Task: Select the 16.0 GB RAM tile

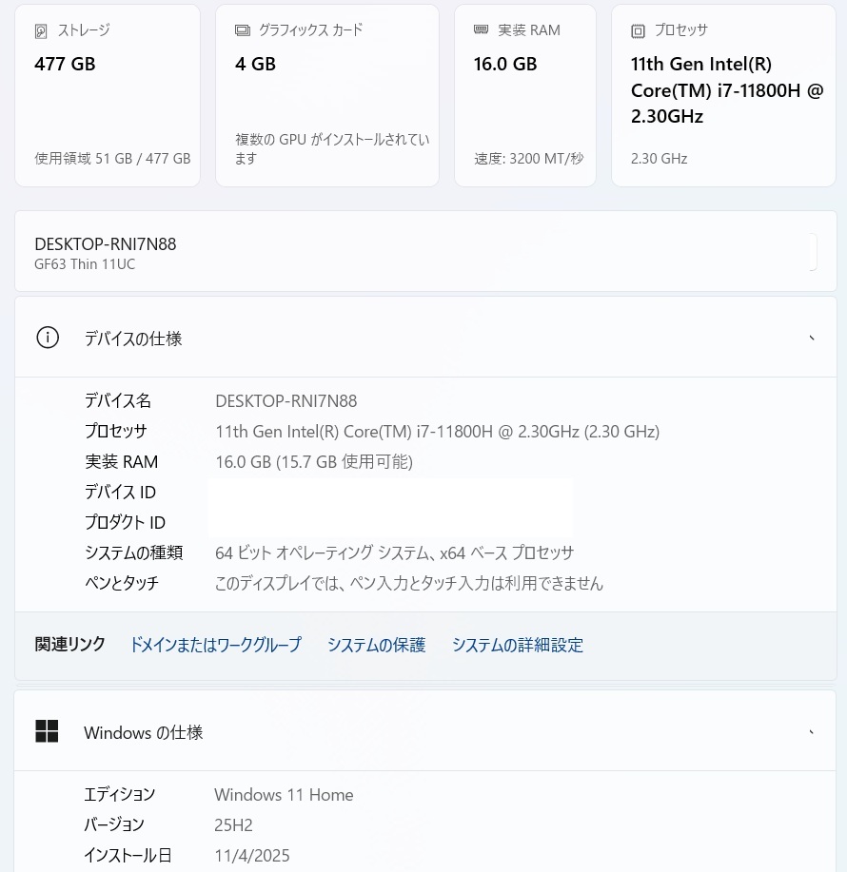Action: pos(524,95)
